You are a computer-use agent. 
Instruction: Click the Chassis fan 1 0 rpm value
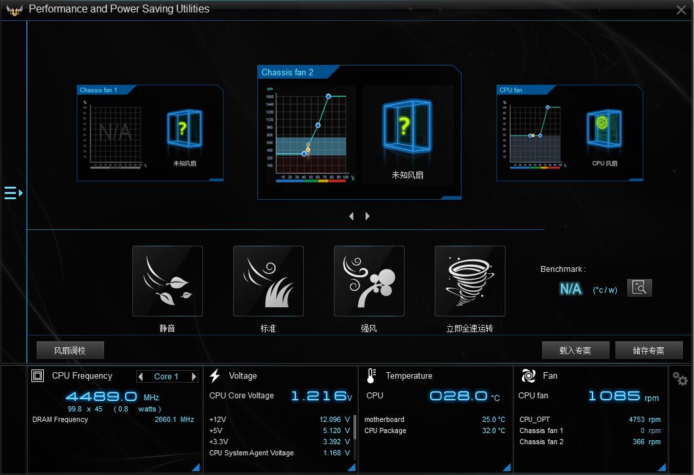[651, 430]
